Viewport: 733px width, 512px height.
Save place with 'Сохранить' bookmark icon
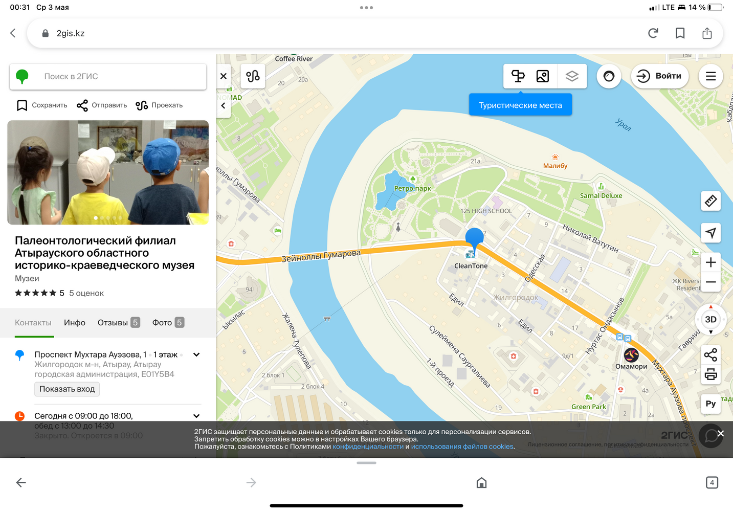click(x=42, y=105)
